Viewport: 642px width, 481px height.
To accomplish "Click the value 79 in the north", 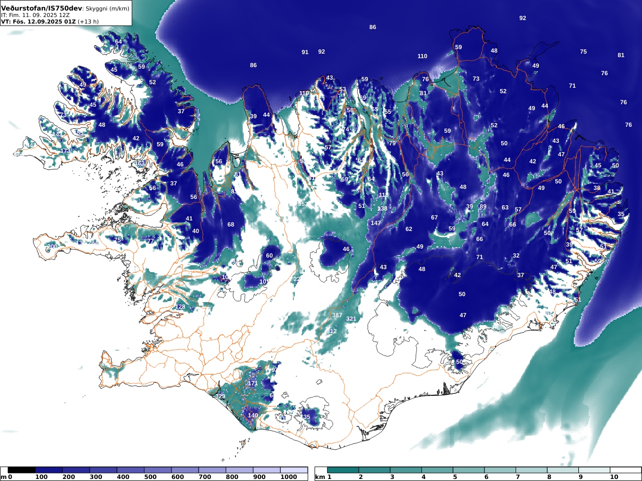I will 392,143.
